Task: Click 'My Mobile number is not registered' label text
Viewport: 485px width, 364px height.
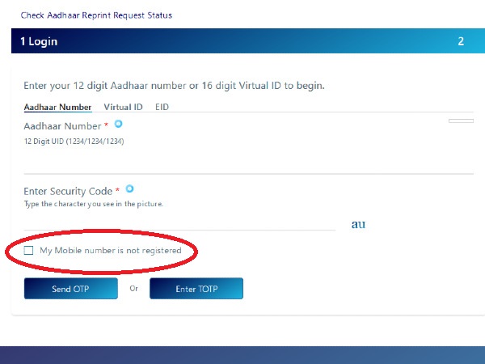Action: pyautogui.click(x=110, y=251)
